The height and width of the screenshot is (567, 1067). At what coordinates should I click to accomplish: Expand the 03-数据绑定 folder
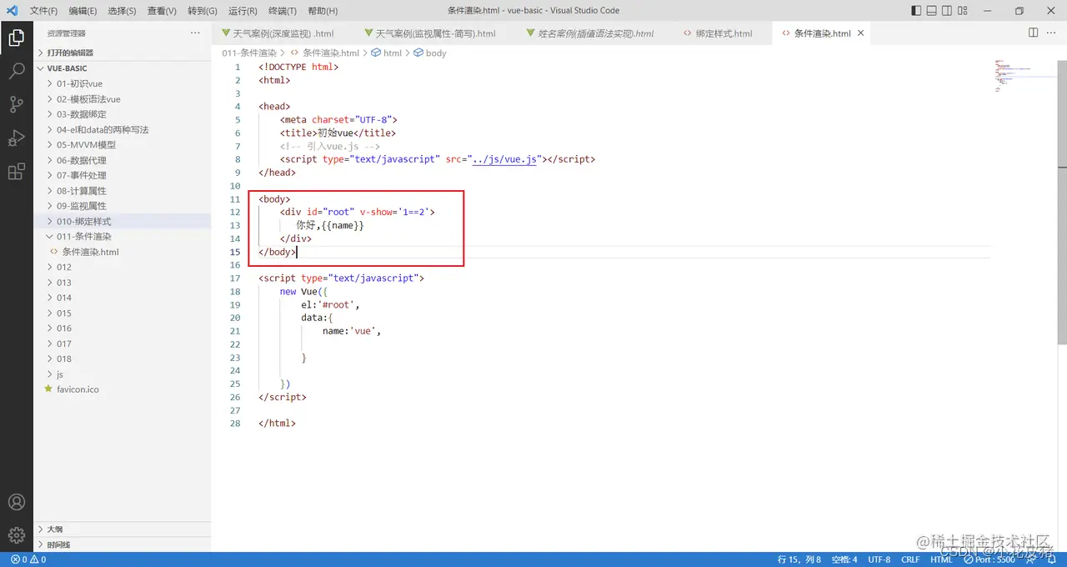[122, 114]
